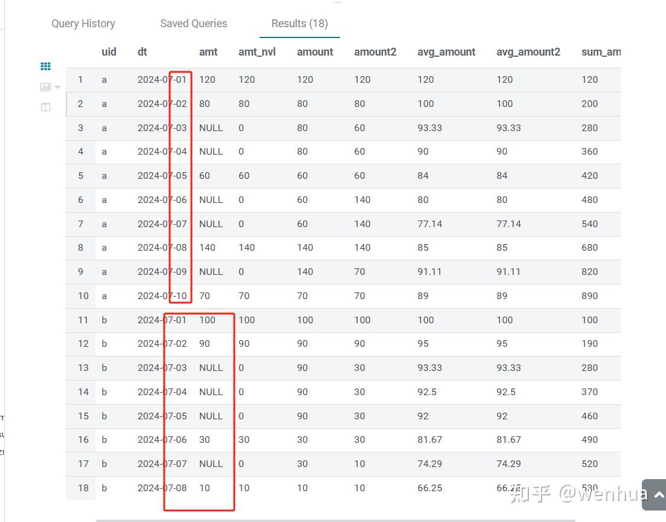Click sum value 420 in row 5
Image resolution: width=666 pixels, height=522 pixels.
tap(589, 176)
